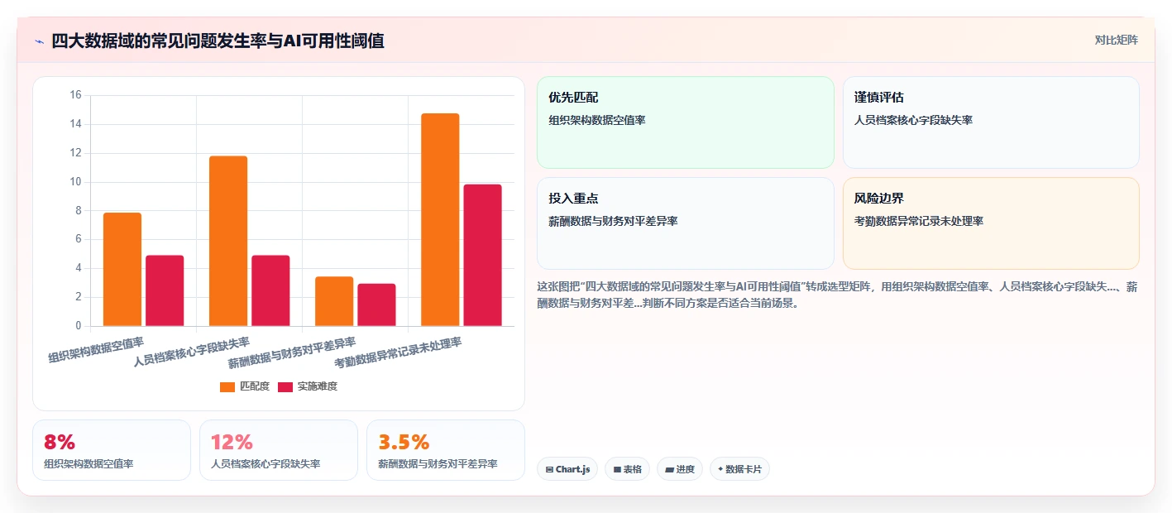The width and height of the screenshot is (1172, 513).
Task: Click the icon inside the Chart.js chip
Action: pyautogui.click(x=549, y=469)
